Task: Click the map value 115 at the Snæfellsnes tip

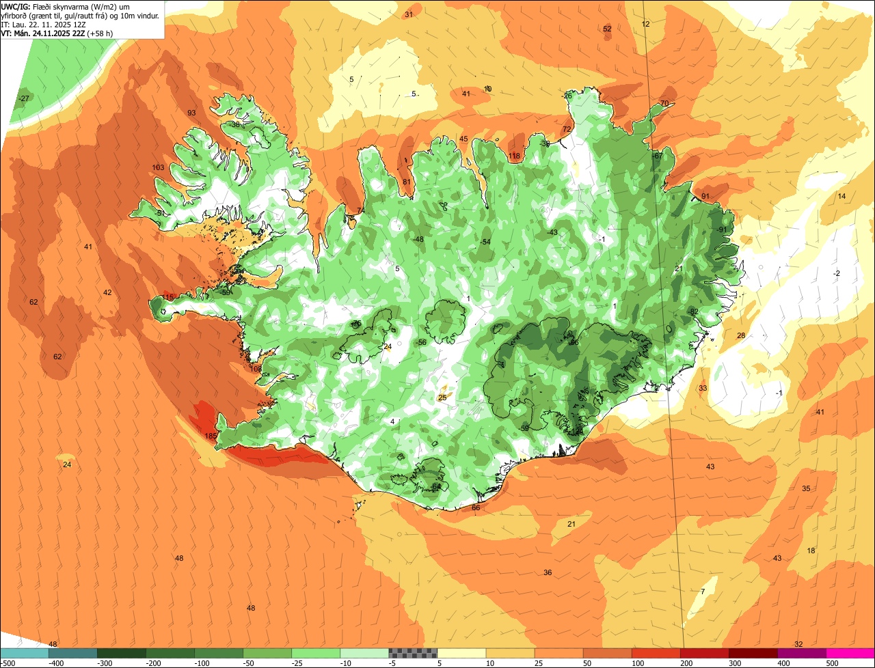Action: tap(168, 296)
